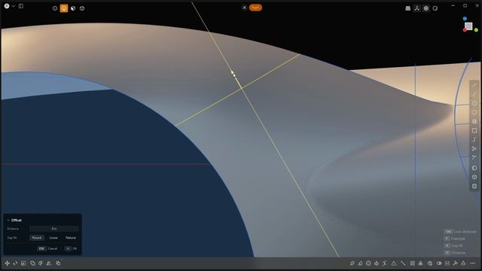Click the blue Z axis dot on view gizmo

pos(465,19)
